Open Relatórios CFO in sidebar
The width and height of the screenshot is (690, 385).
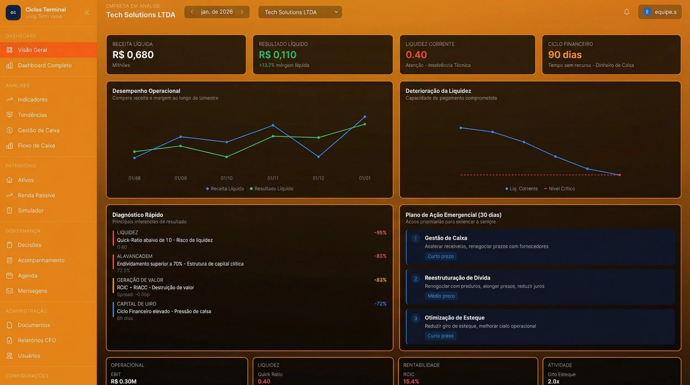point(37,340)
